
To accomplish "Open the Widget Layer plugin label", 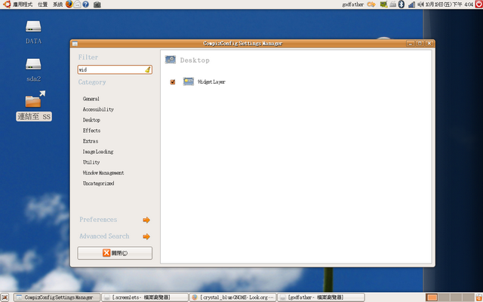I will pyautogui.click(x=211, y=82).
